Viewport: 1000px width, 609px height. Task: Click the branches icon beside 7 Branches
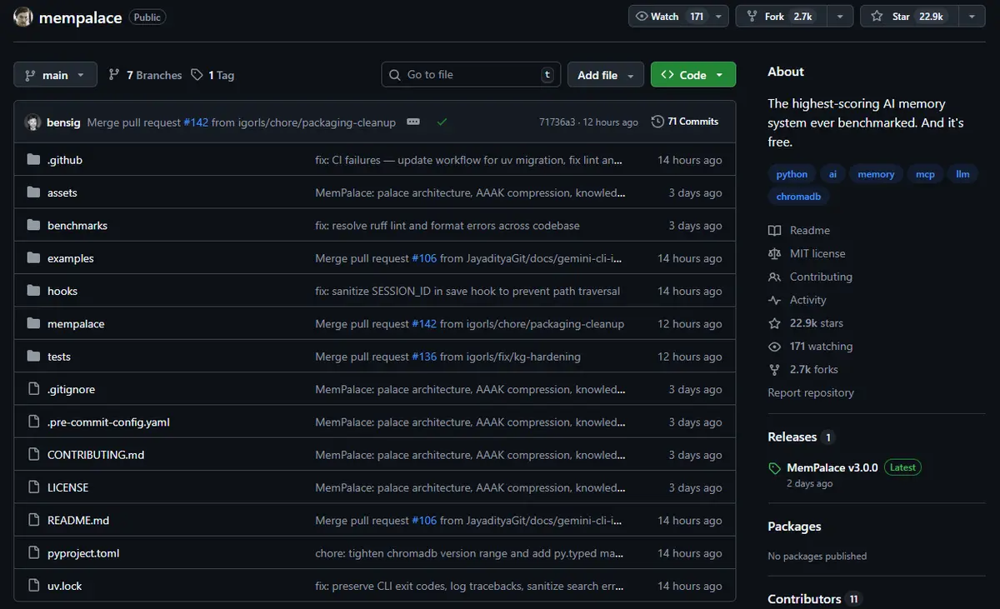(114, 75)
